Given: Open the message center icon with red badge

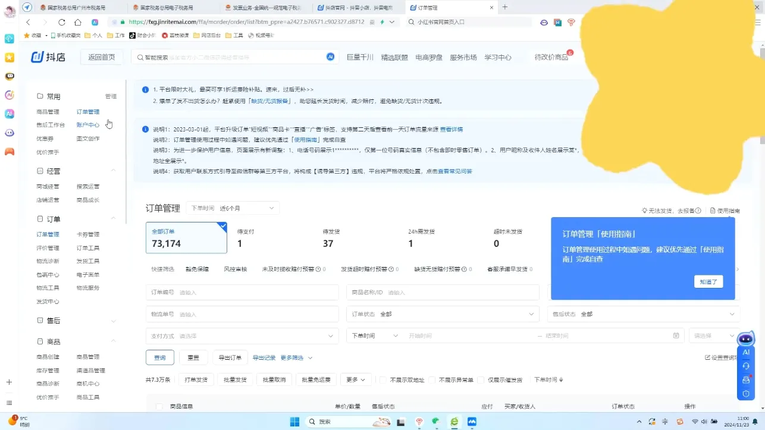Looking at the screenshot, I should click(x=746, y=379).
